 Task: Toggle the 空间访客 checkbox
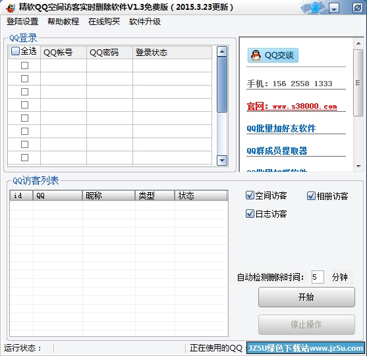250,195
